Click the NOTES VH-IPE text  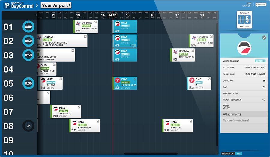226,108
